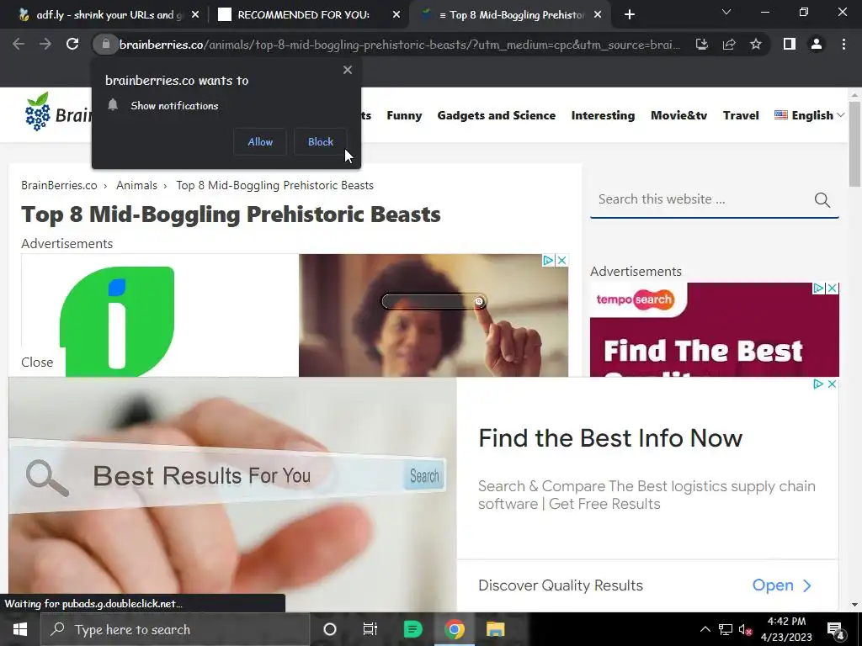The width and height of the screenshot is (862, 646).
Task: Close the RECOMMENDED FOR YOU tab
Action: [396, 15]
